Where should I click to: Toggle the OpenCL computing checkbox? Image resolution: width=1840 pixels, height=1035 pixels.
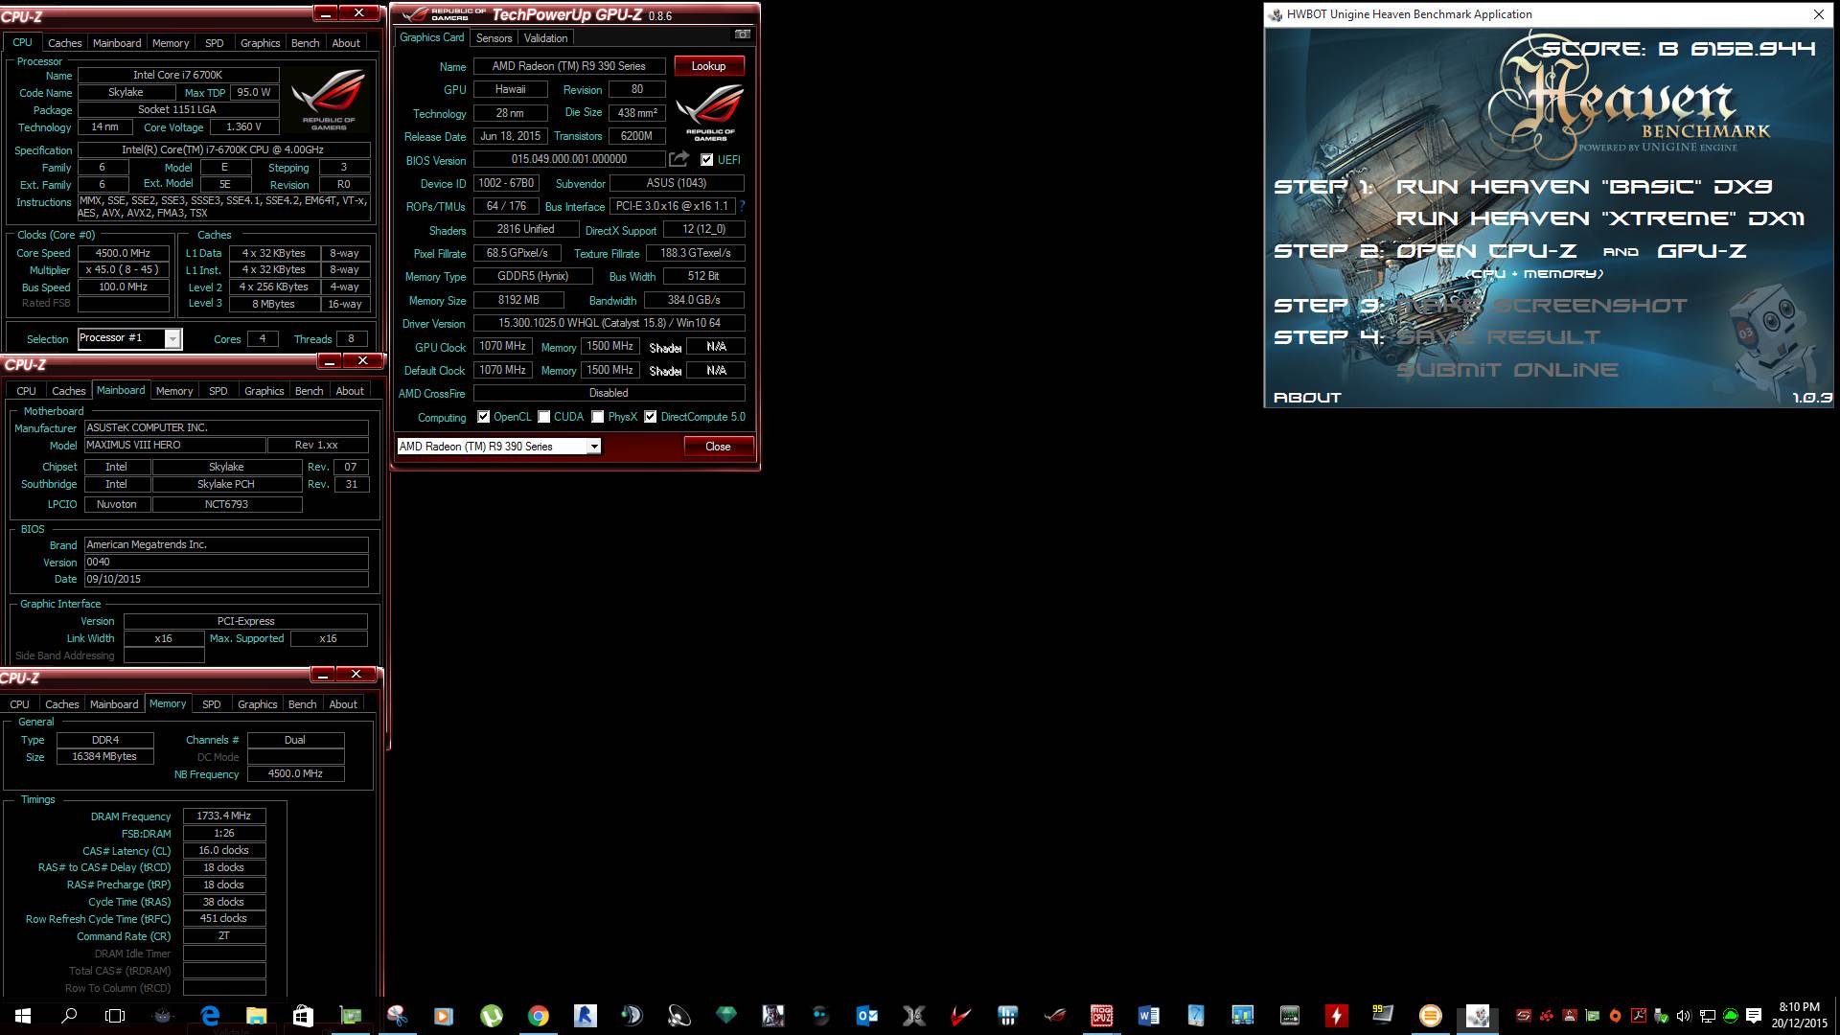pos(484,417)
